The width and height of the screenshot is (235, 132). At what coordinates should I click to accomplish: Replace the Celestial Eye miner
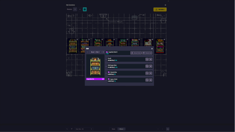pos(147,73)
